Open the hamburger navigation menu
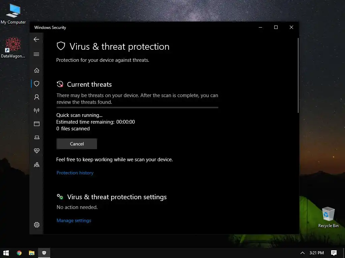Screen dimensions: 345x258 36,54
